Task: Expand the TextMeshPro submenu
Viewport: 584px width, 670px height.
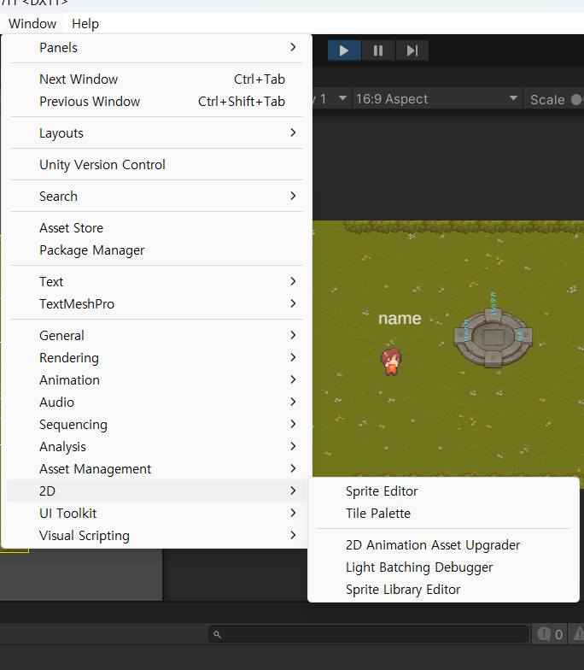Action: coord(156,304)
